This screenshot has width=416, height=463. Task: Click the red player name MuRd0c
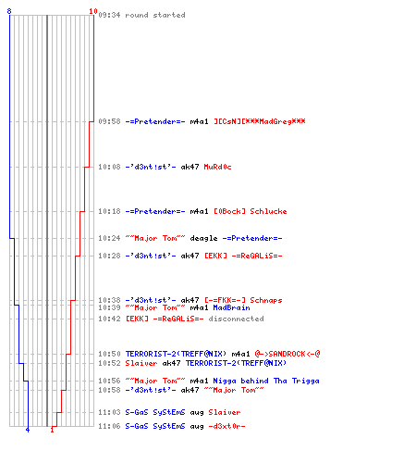pyautogui.click(x=217, y=167)
